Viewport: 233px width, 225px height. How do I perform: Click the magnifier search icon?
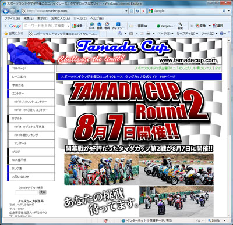click(224, 11)
